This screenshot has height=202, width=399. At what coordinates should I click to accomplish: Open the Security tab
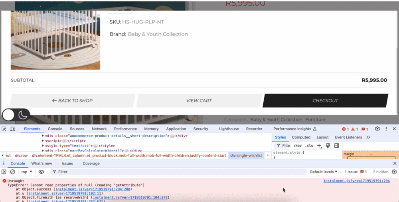(201, 129)
